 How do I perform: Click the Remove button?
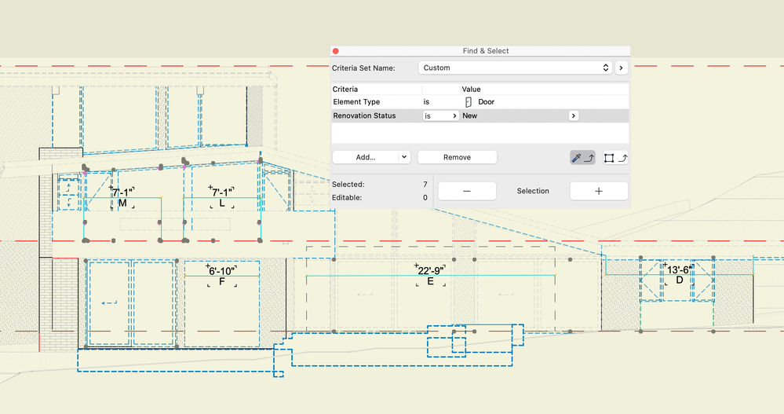pyautogui.click(x=457, y=157)
